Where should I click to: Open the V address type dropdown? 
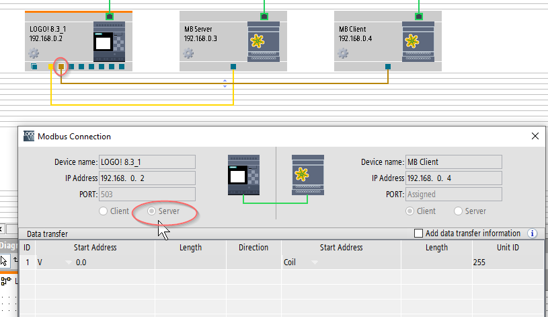click(69, 262)
